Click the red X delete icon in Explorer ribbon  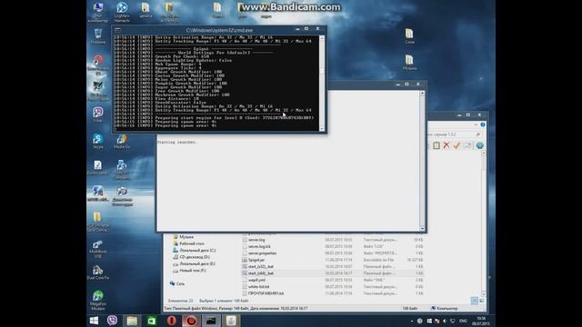tap(447, 145)
